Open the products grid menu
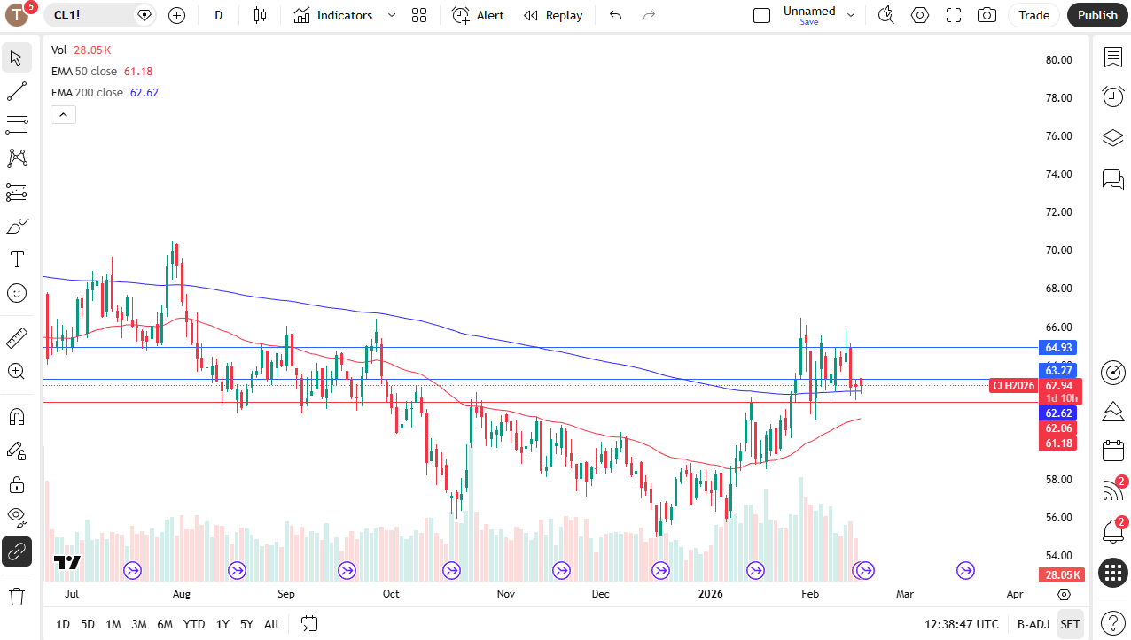The height and width of the screenshot is (640, 1131). (1113, 573)
